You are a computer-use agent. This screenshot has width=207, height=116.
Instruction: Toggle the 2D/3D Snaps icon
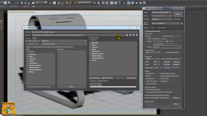point(59,3)
